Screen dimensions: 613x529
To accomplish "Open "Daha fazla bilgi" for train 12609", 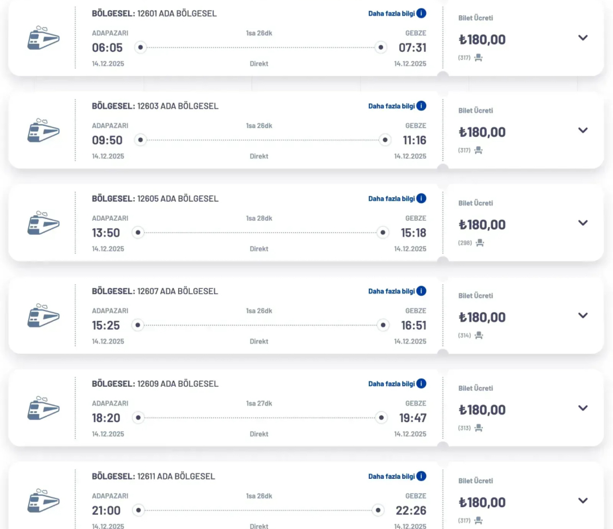I will click(x=391, y=384).
